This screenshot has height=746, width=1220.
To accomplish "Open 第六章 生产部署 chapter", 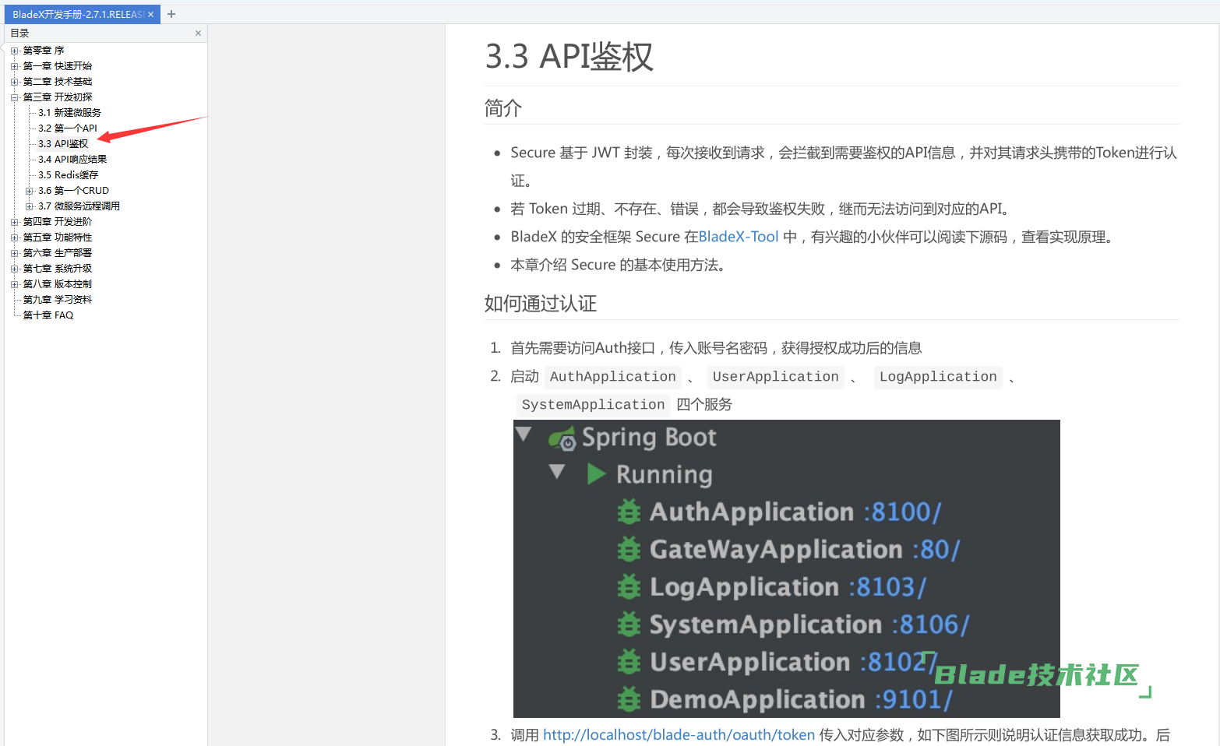I will point(58,253).
